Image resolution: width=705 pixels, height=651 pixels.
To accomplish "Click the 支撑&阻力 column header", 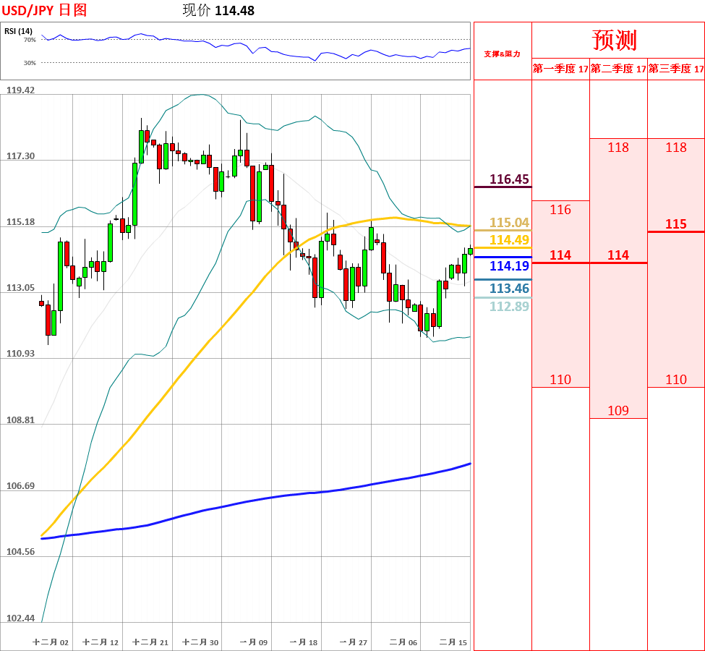I will point(503,54).
